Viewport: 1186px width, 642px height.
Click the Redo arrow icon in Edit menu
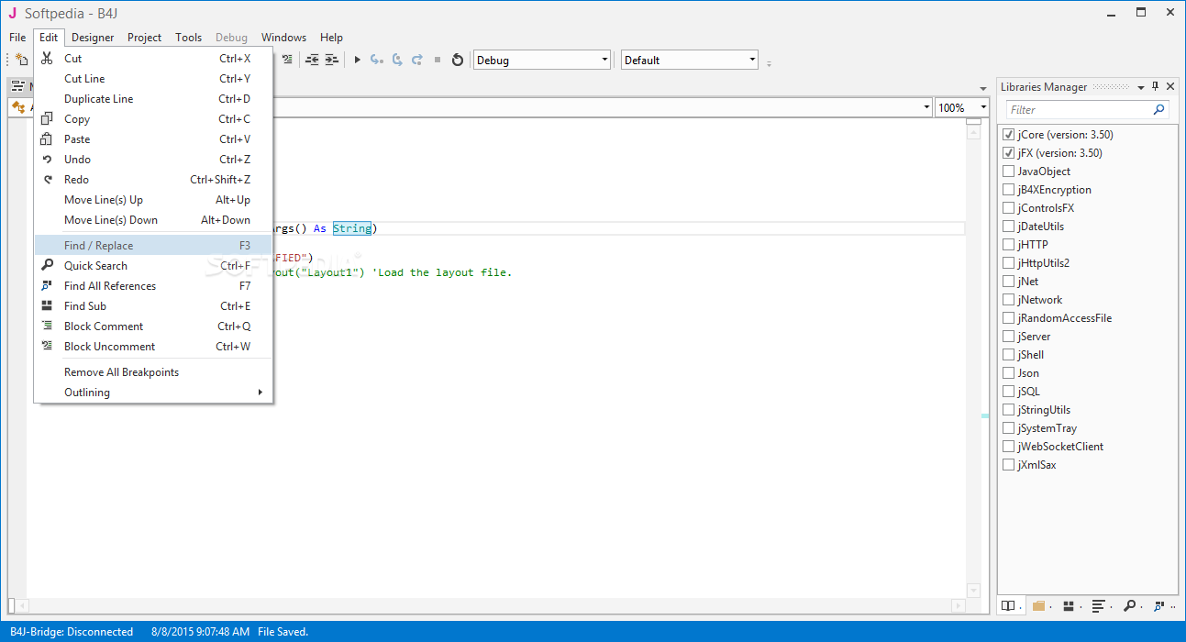click(47, 180)
